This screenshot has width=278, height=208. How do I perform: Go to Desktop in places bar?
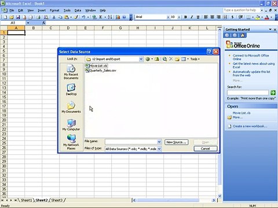[x=71, y=90]
